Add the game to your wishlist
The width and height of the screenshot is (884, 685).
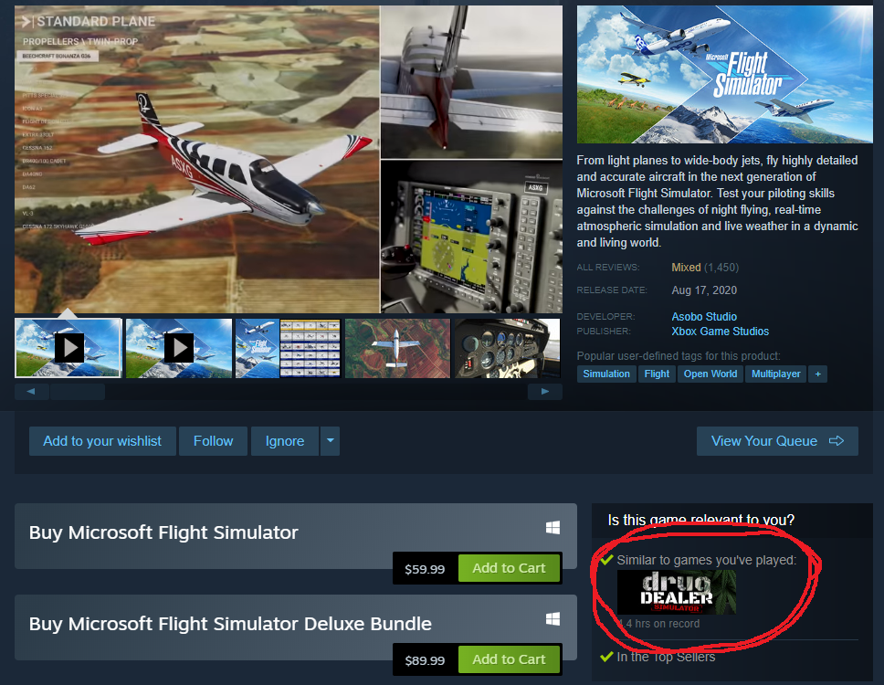tap(102, 441)
